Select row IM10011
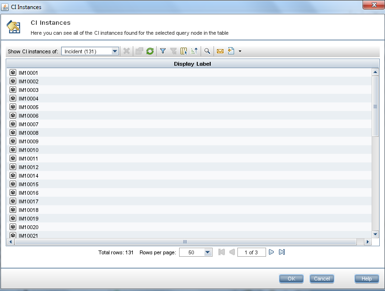 tap(189, 158)
